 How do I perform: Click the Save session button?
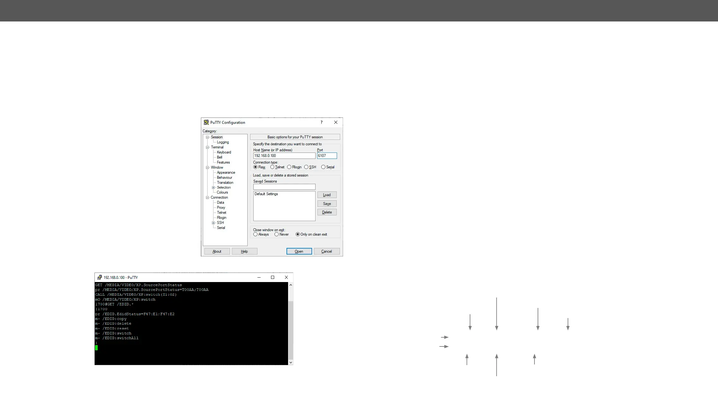coord(327,204)
